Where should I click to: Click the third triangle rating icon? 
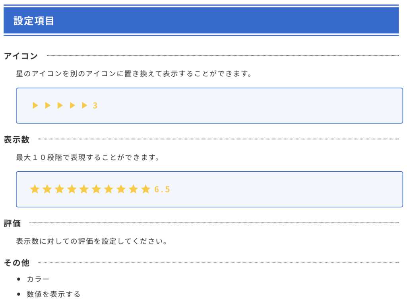pyautogui.click(x=60, y=105)
